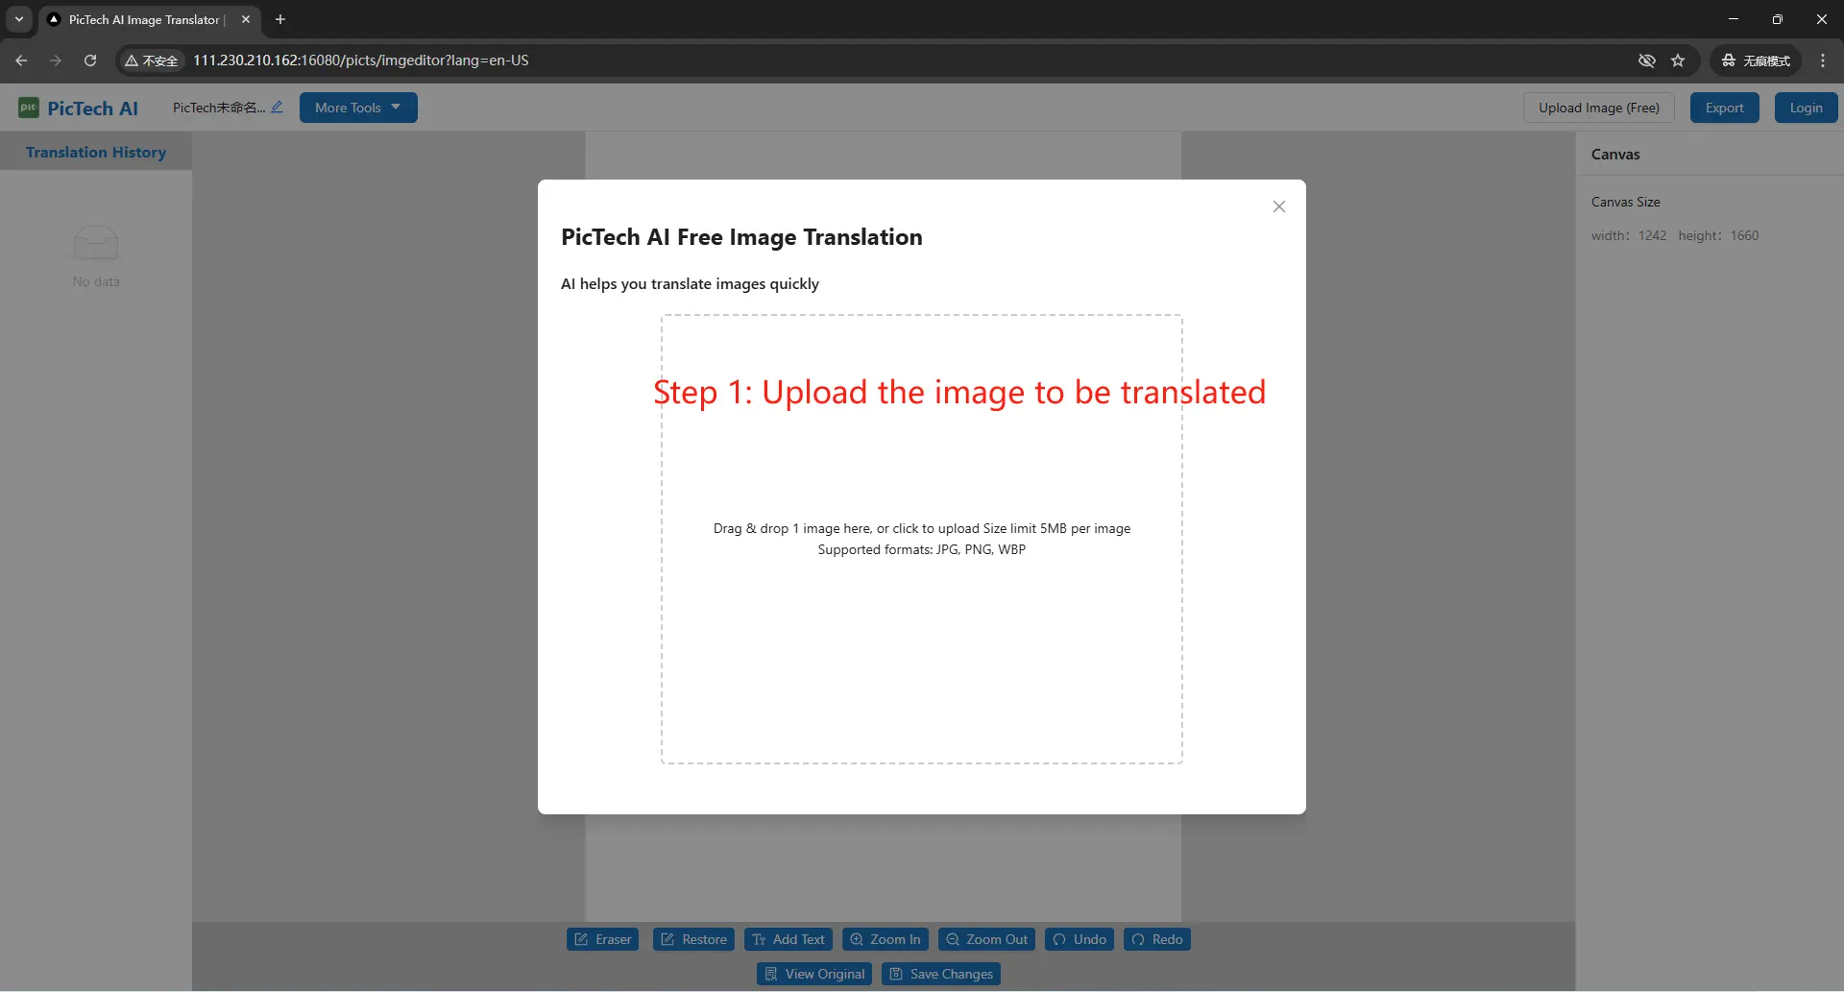The width and height of the screenshot is (1844, 992).
Task: Click the Add Text tool
Action: pyautogui.click(x=788, y=939)
